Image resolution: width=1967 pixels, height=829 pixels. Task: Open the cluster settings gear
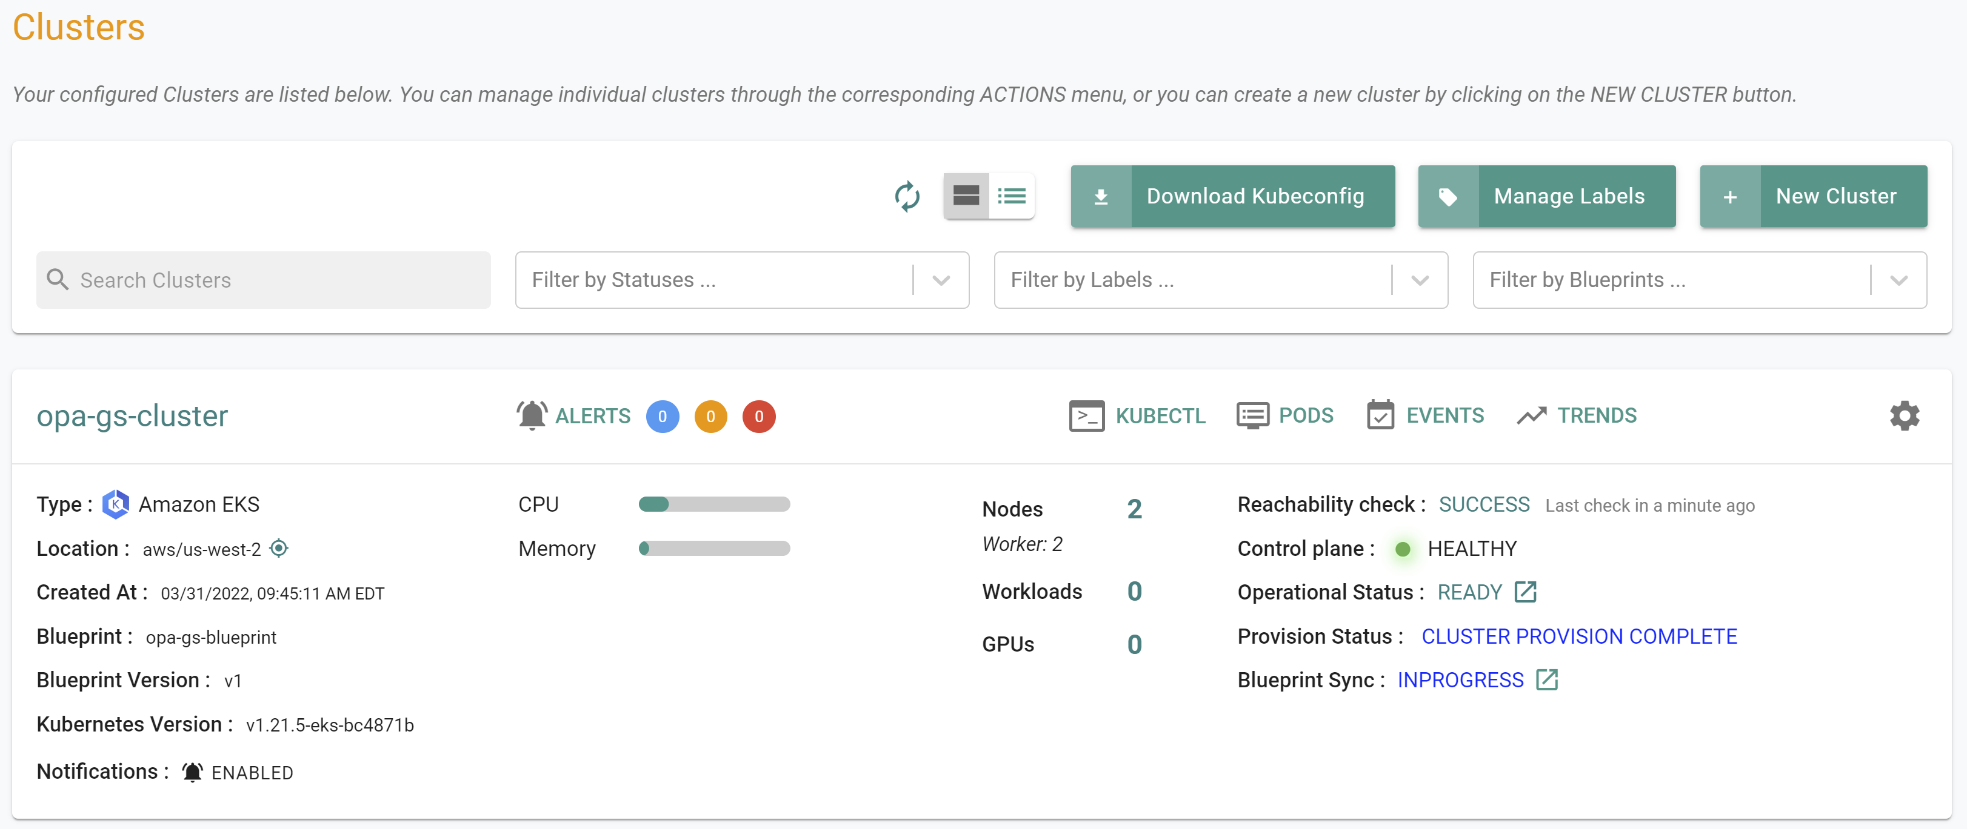click(1905, 415)
